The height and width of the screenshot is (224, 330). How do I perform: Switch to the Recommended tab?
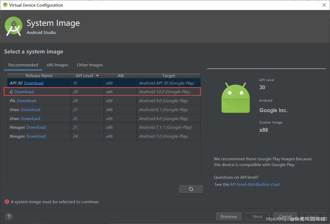pyautogui.click(x=23, y=65)
